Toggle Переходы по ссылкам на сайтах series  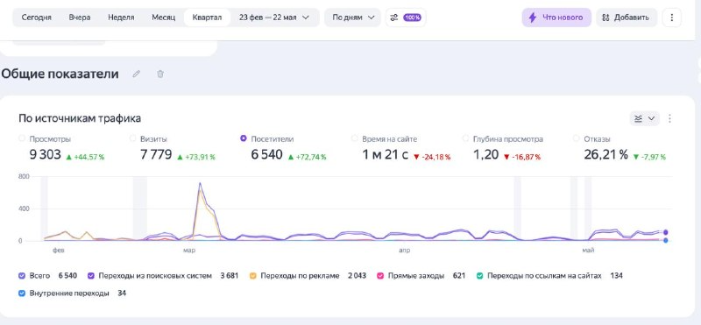(479, 276)
